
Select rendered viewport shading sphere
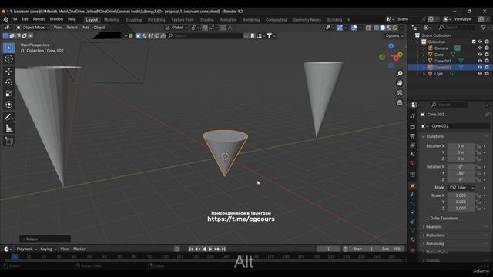[395, 28]
